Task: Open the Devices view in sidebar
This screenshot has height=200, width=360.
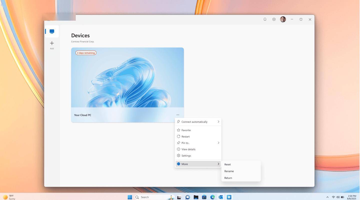Action: (52, 31)
